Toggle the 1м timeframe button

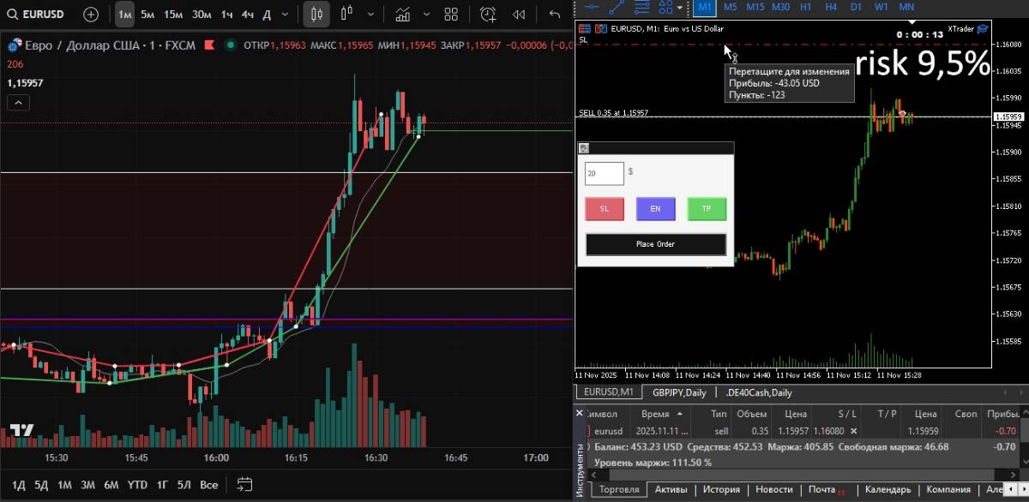tap(125, 14)
